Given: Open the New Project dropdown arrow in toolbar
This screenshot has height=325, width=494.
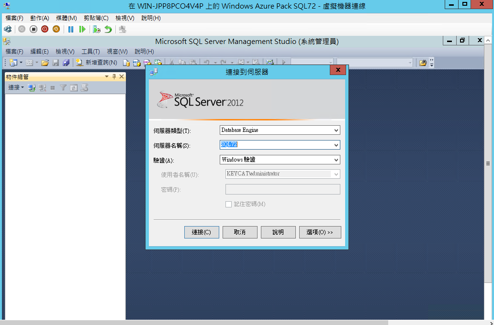Looking at the screenshot, I should tap(21, 63).
